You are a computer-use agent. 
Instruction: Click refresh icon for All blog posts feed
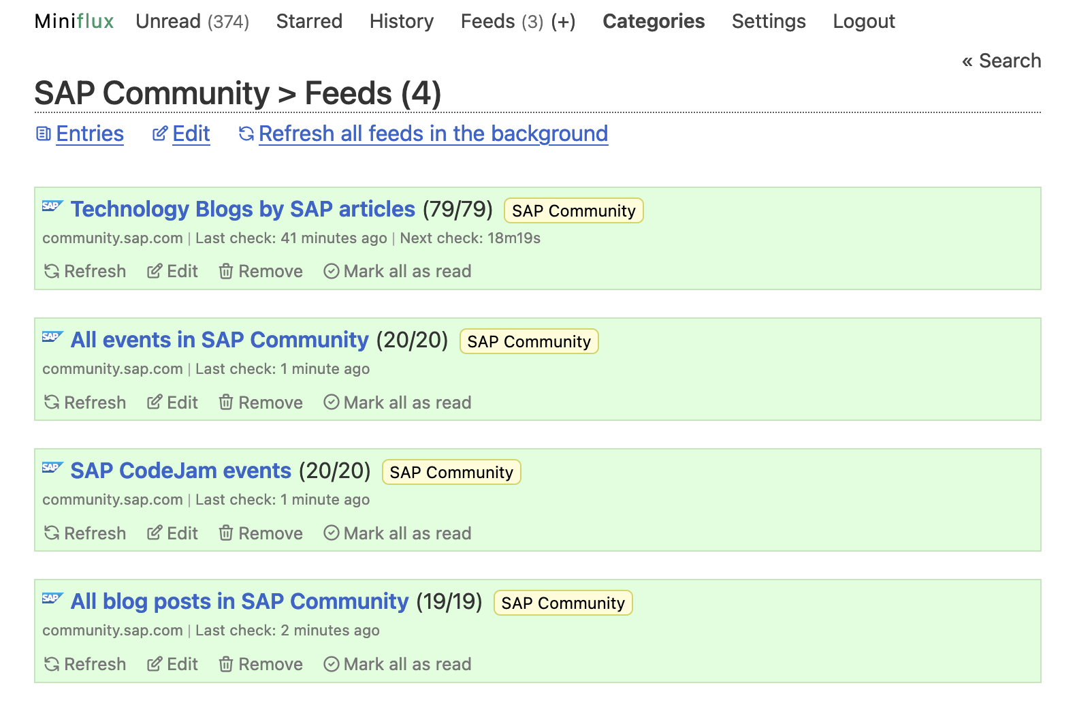click(x=52, y=664)
